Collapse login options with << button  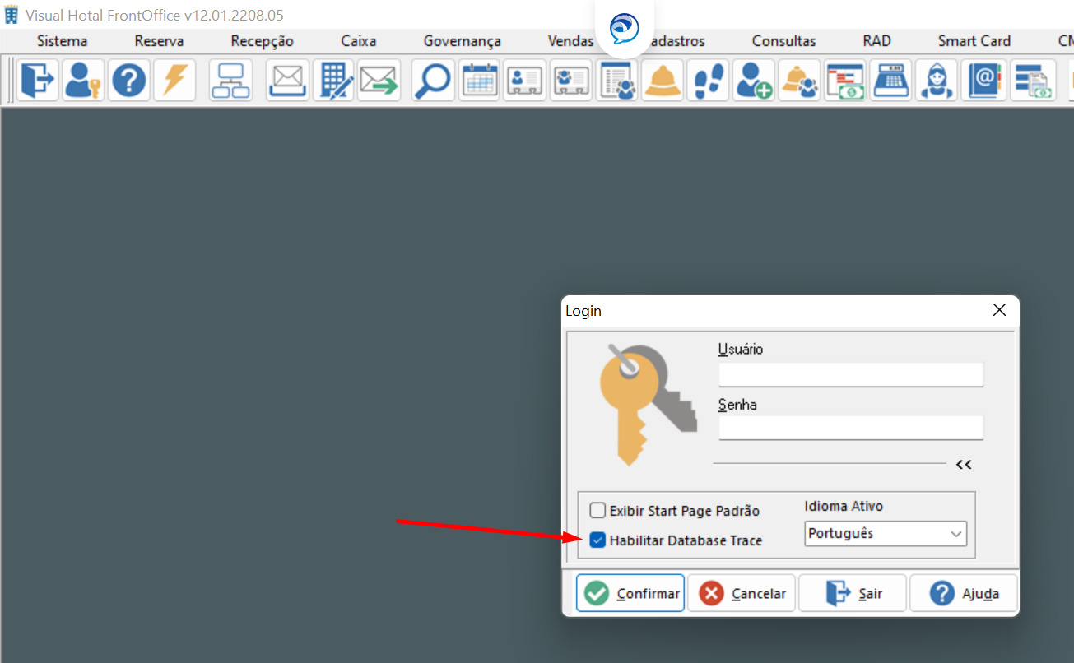coord(964,465)
